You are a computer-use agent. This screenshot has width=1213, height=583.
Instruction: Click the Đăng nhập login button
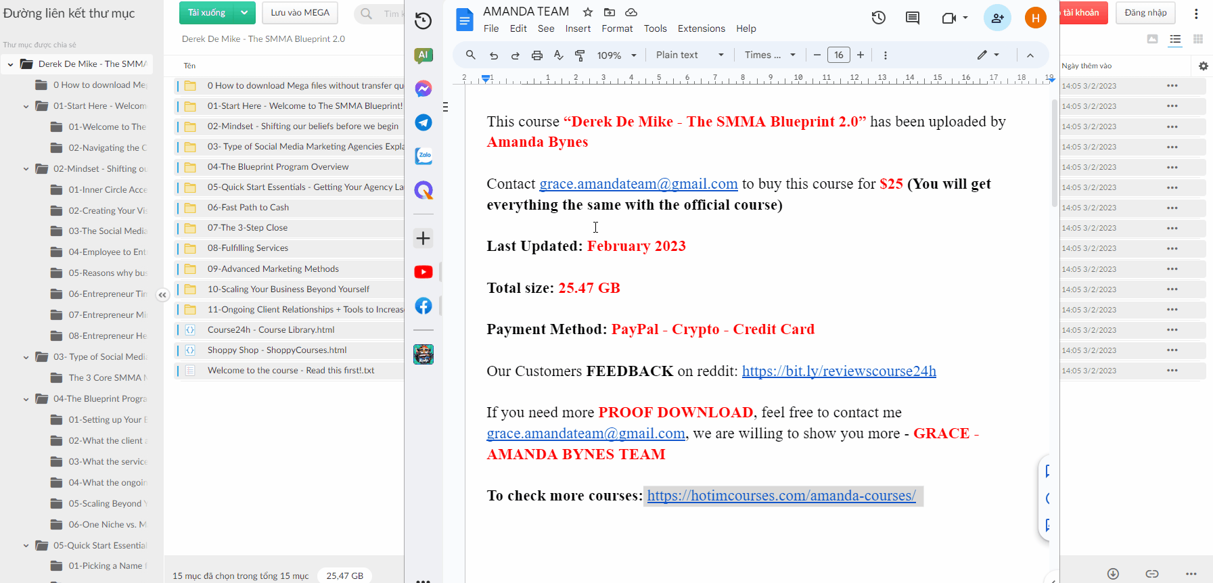tap(1145, 13)
